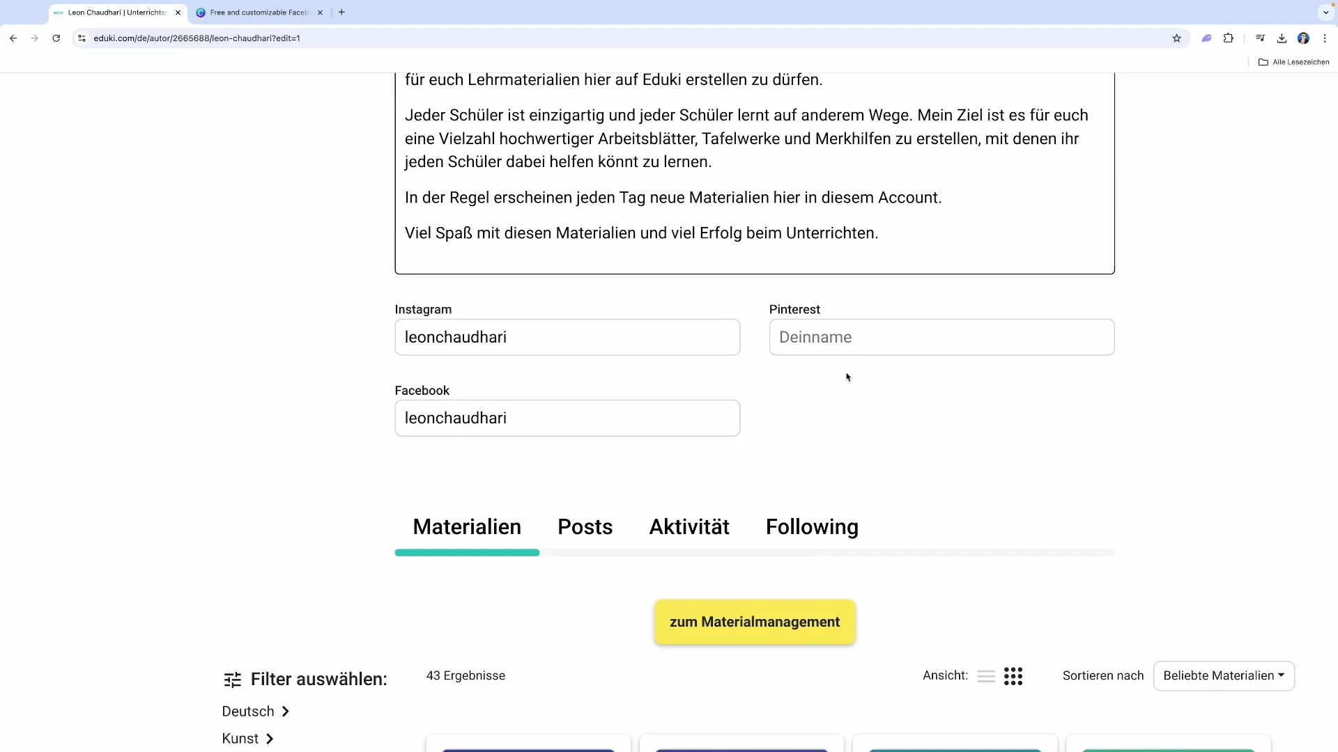Open Chrome's three-dot menu

[1325, 38]
